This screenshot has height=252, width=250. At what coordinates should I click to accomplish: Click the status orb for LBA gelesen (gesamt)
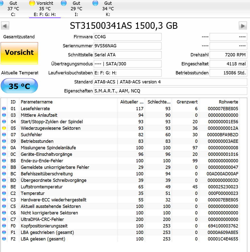(x=4, y=239)
